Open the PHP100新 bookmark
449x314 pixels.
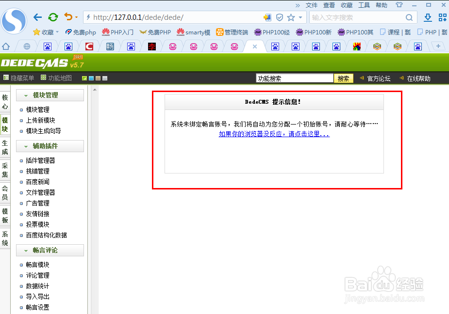tap(314, 32)
